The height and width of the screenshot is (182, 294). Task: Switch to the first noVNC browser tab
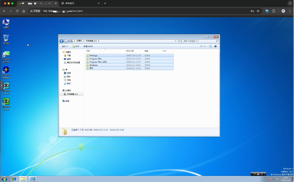tap(37, 3)
